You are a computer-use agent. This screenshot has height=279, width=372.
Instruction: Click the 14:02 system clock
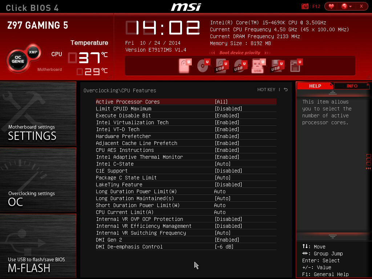click(163, 28)
